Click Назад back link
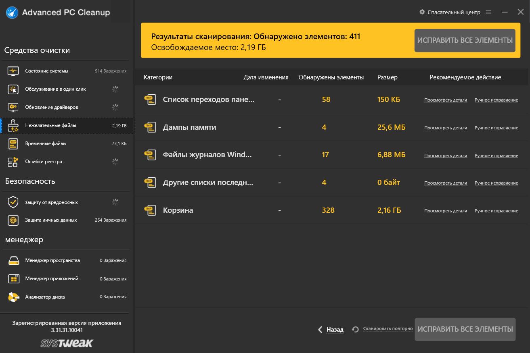Screen dimensions: 530x353 pyautogui.click(x=335, y=330)
